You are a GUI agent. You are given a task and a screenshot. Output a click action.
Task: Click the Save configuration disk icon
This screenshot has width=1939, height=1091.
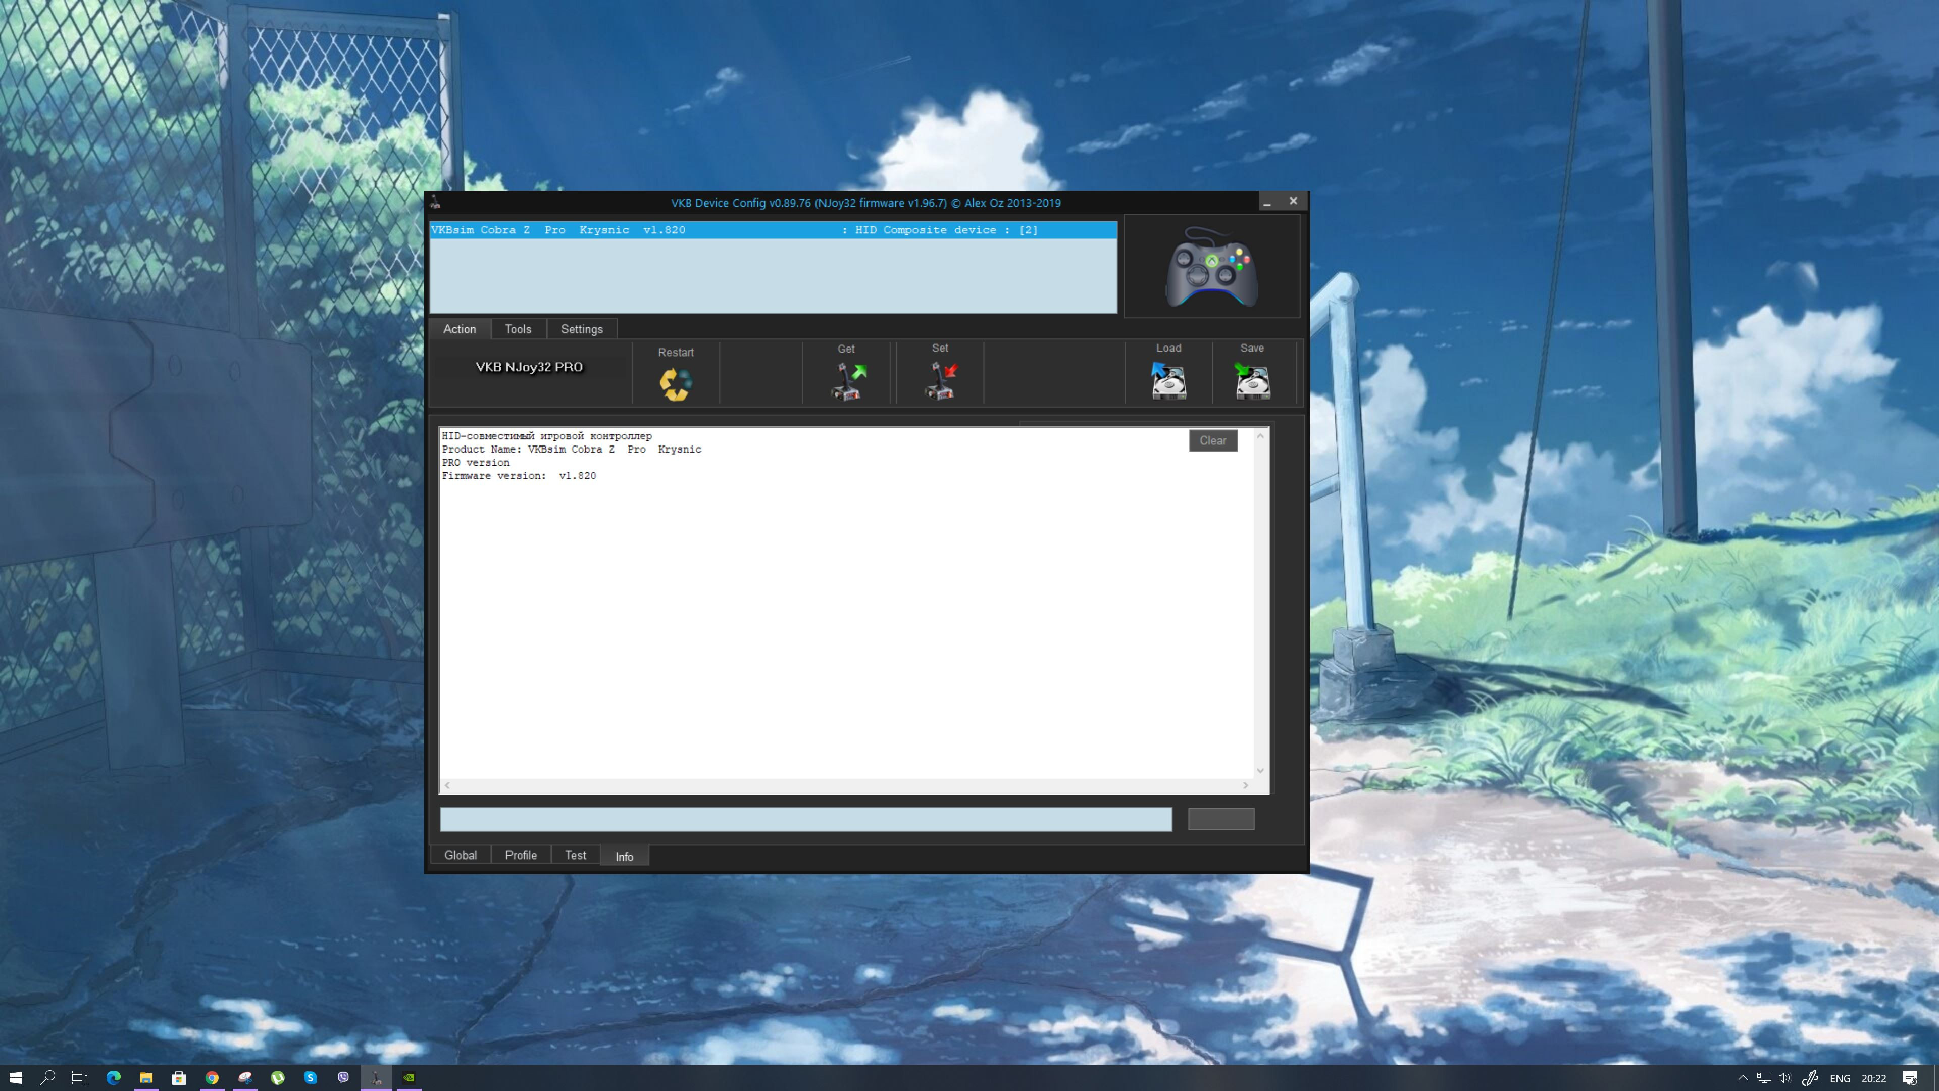point(1252,381)
